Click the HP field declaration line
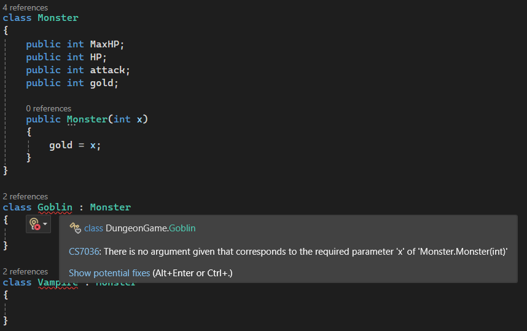The height and width of the screenshot is (331, 527). click(66, 57)
